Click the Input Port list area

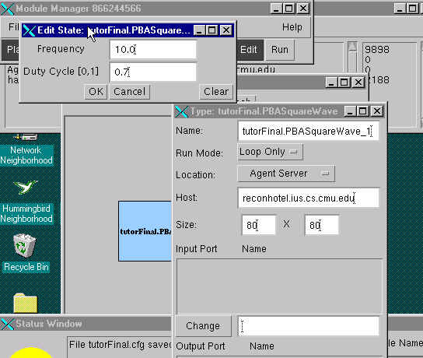(x=279, y=286)
